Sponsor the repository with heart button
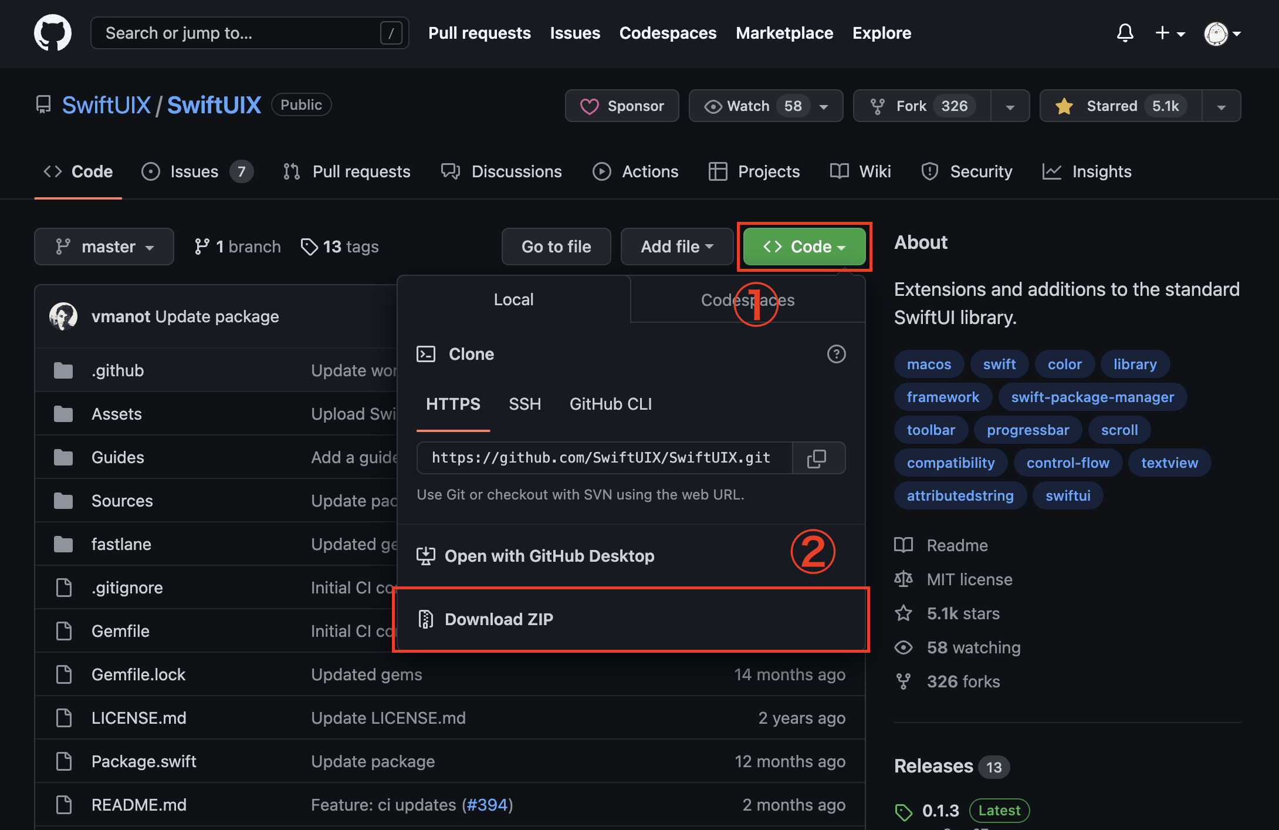The height and width of the screenshot is (830, 1279). point(622,106)
